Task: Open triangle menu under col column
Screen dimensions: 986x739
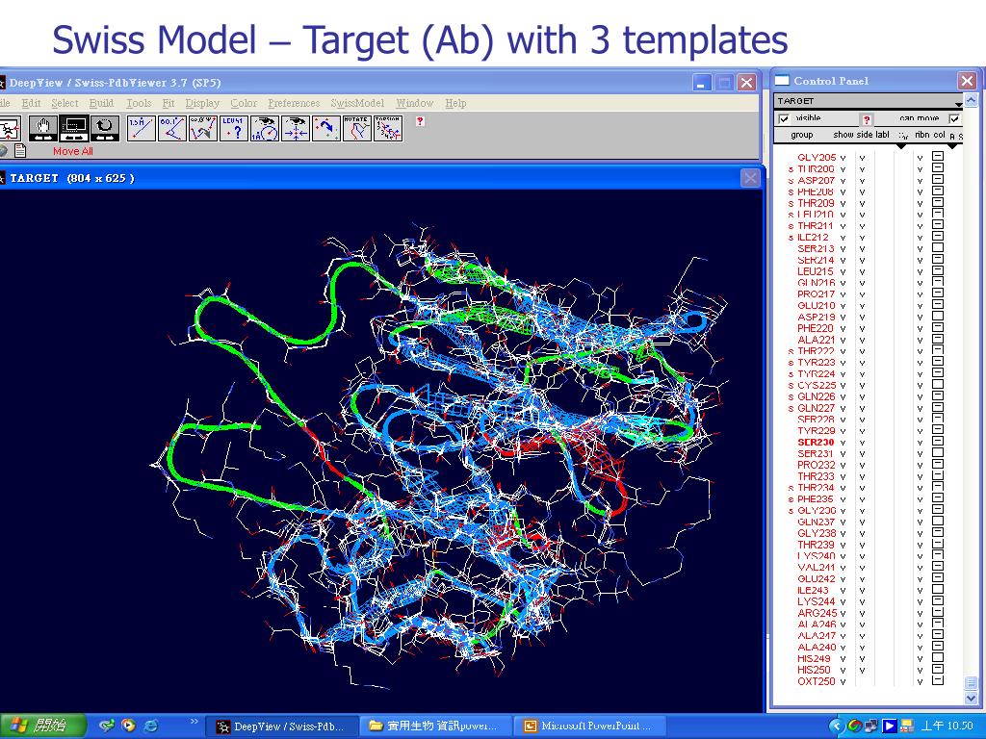Action: pos(952,146)
